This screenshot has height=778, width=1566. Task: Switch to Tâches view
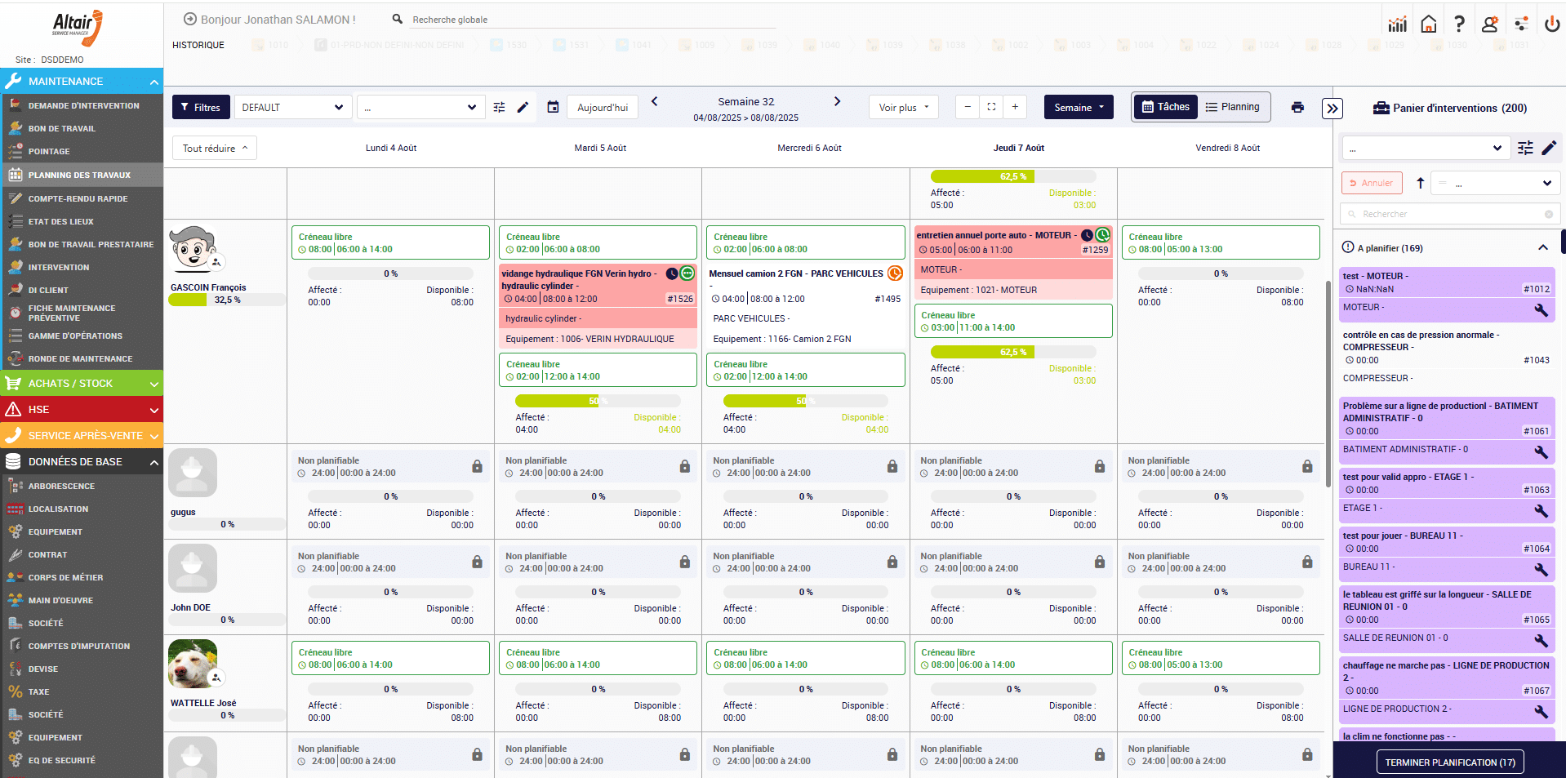pos(1165,107)
